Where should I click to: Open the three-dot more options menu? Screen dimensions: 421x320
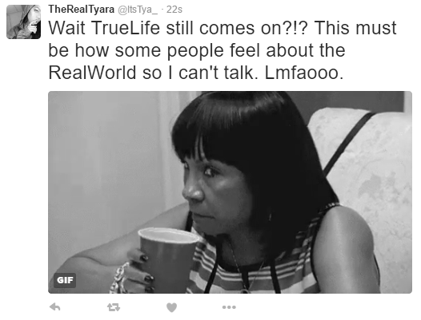229,307
